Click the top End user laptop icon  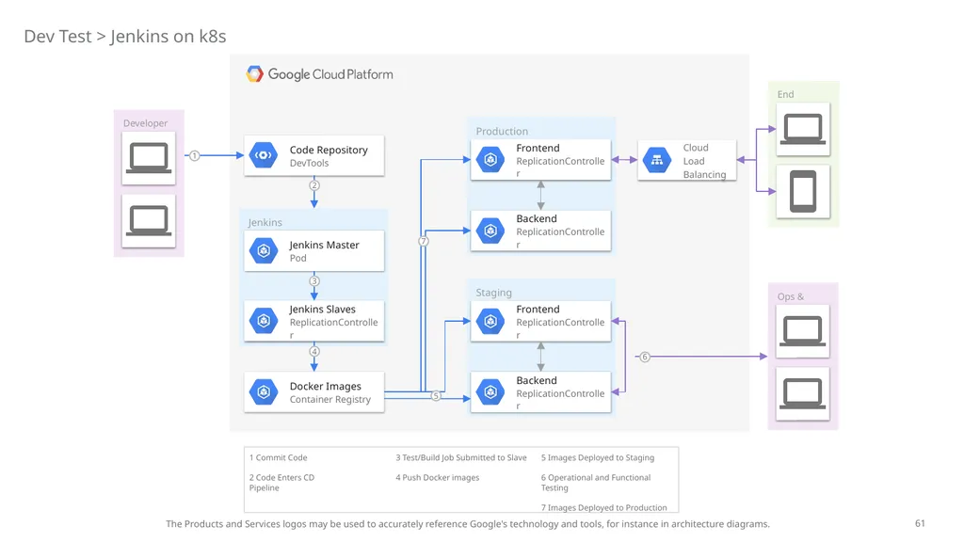tap(803, 129)
